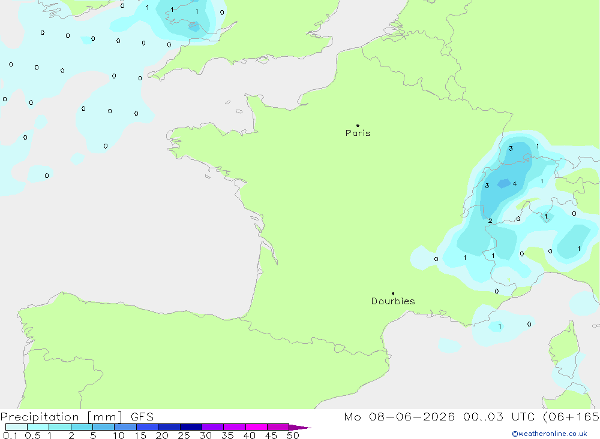
Task: Pick the 10–15 mm legend swatch
Action: coord(125,427)
